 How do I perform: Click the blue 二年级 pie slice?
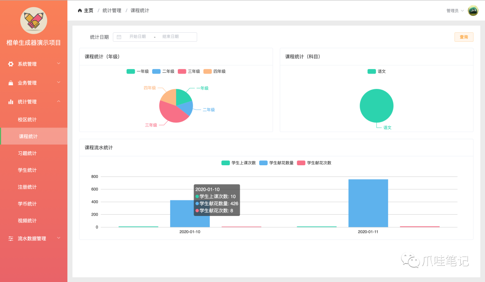tap(186, 108)
